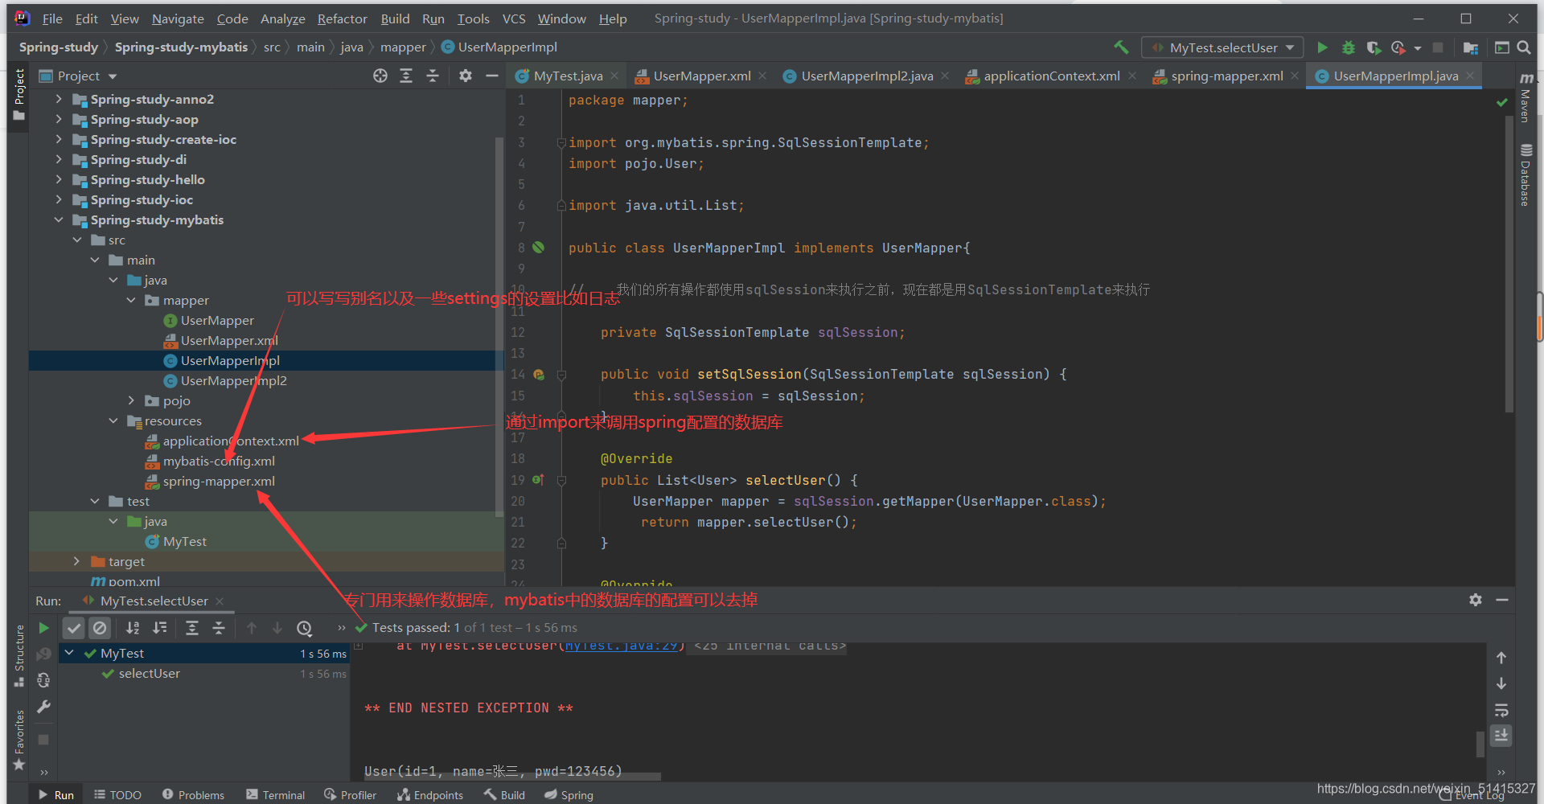Collapse MyTest node in test tree
The height and width of the screenshot is (804, 1544).
(x=69, y=653)
